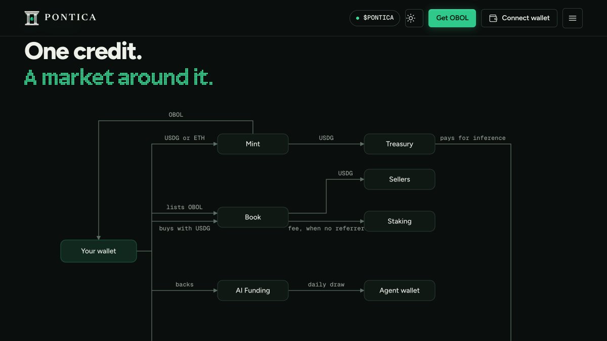Select the Treasury node

click(400, 144)
